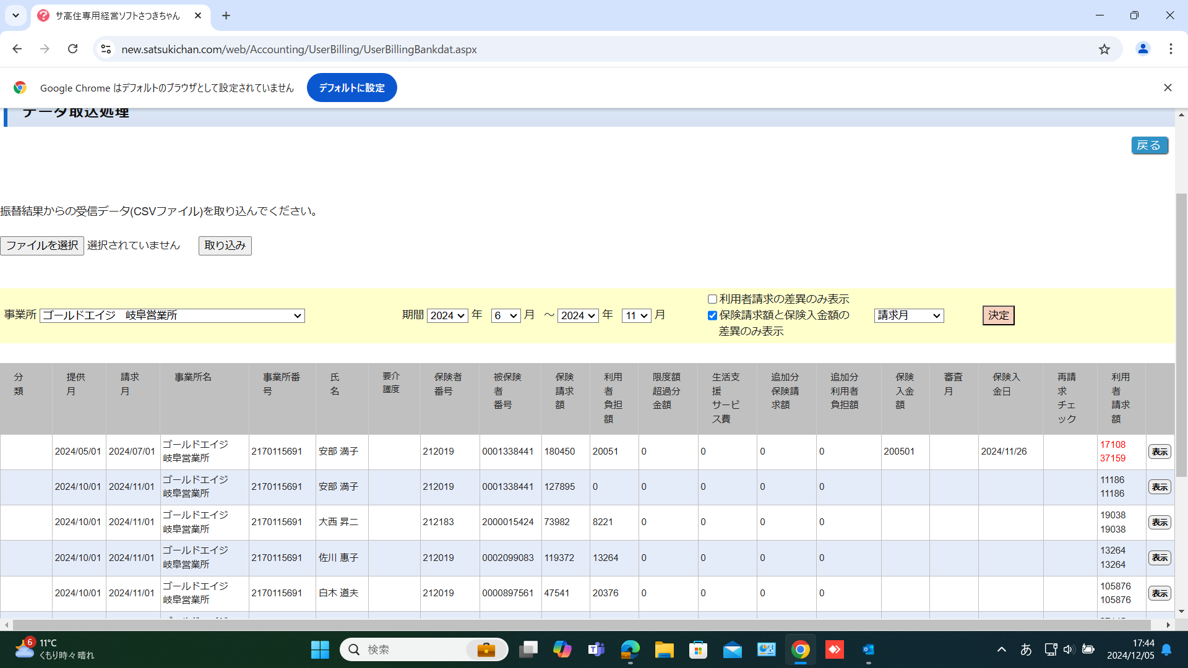Viewport: 1188px width, 668px height.
Task: Open the Chrome three-dot menu
Action: [x=1171, y=49]
